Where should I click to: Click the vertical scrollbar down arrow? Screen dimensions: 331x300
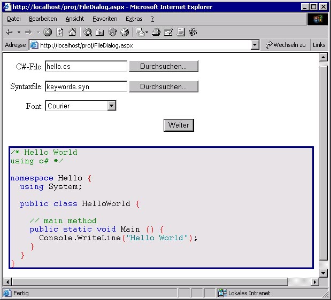coord(324,273)
